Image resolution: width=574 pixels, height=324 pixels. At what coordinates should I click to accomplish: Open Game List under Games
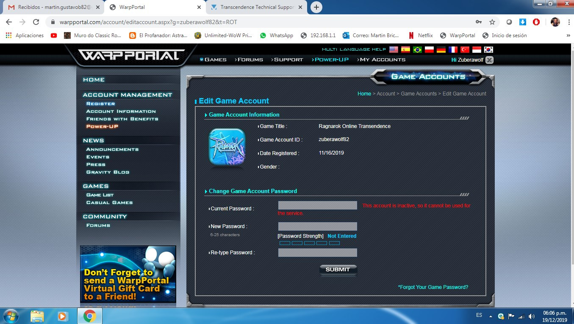coord(100,195)
